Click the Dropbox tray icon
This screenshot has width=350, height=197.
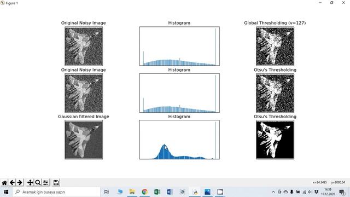pyautogui.click(x=316, y=192)
